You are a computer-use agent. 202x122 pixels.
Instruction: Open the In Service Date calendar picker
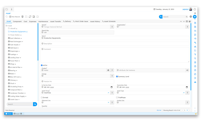[x=112, y=87]
